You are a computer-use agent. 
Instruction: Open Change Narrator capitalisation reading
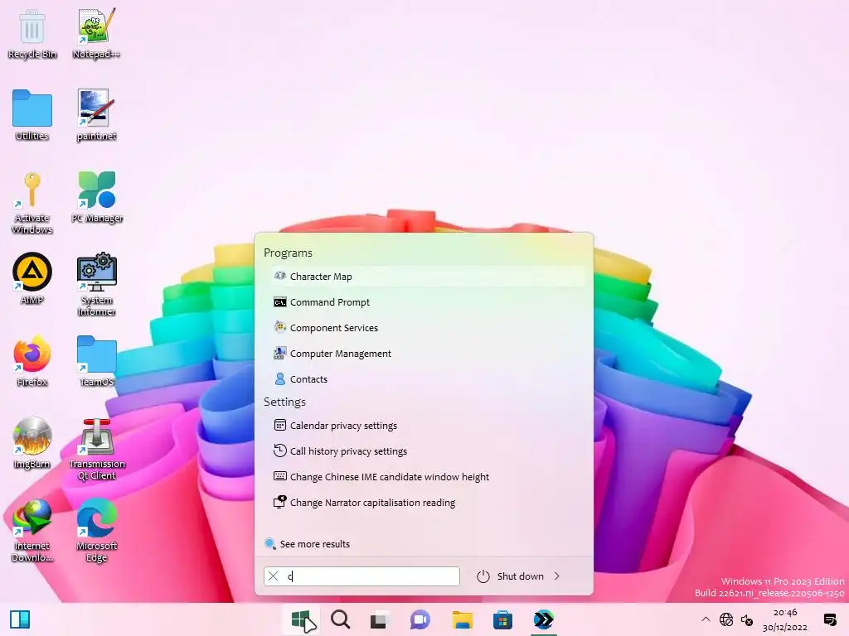428,503
